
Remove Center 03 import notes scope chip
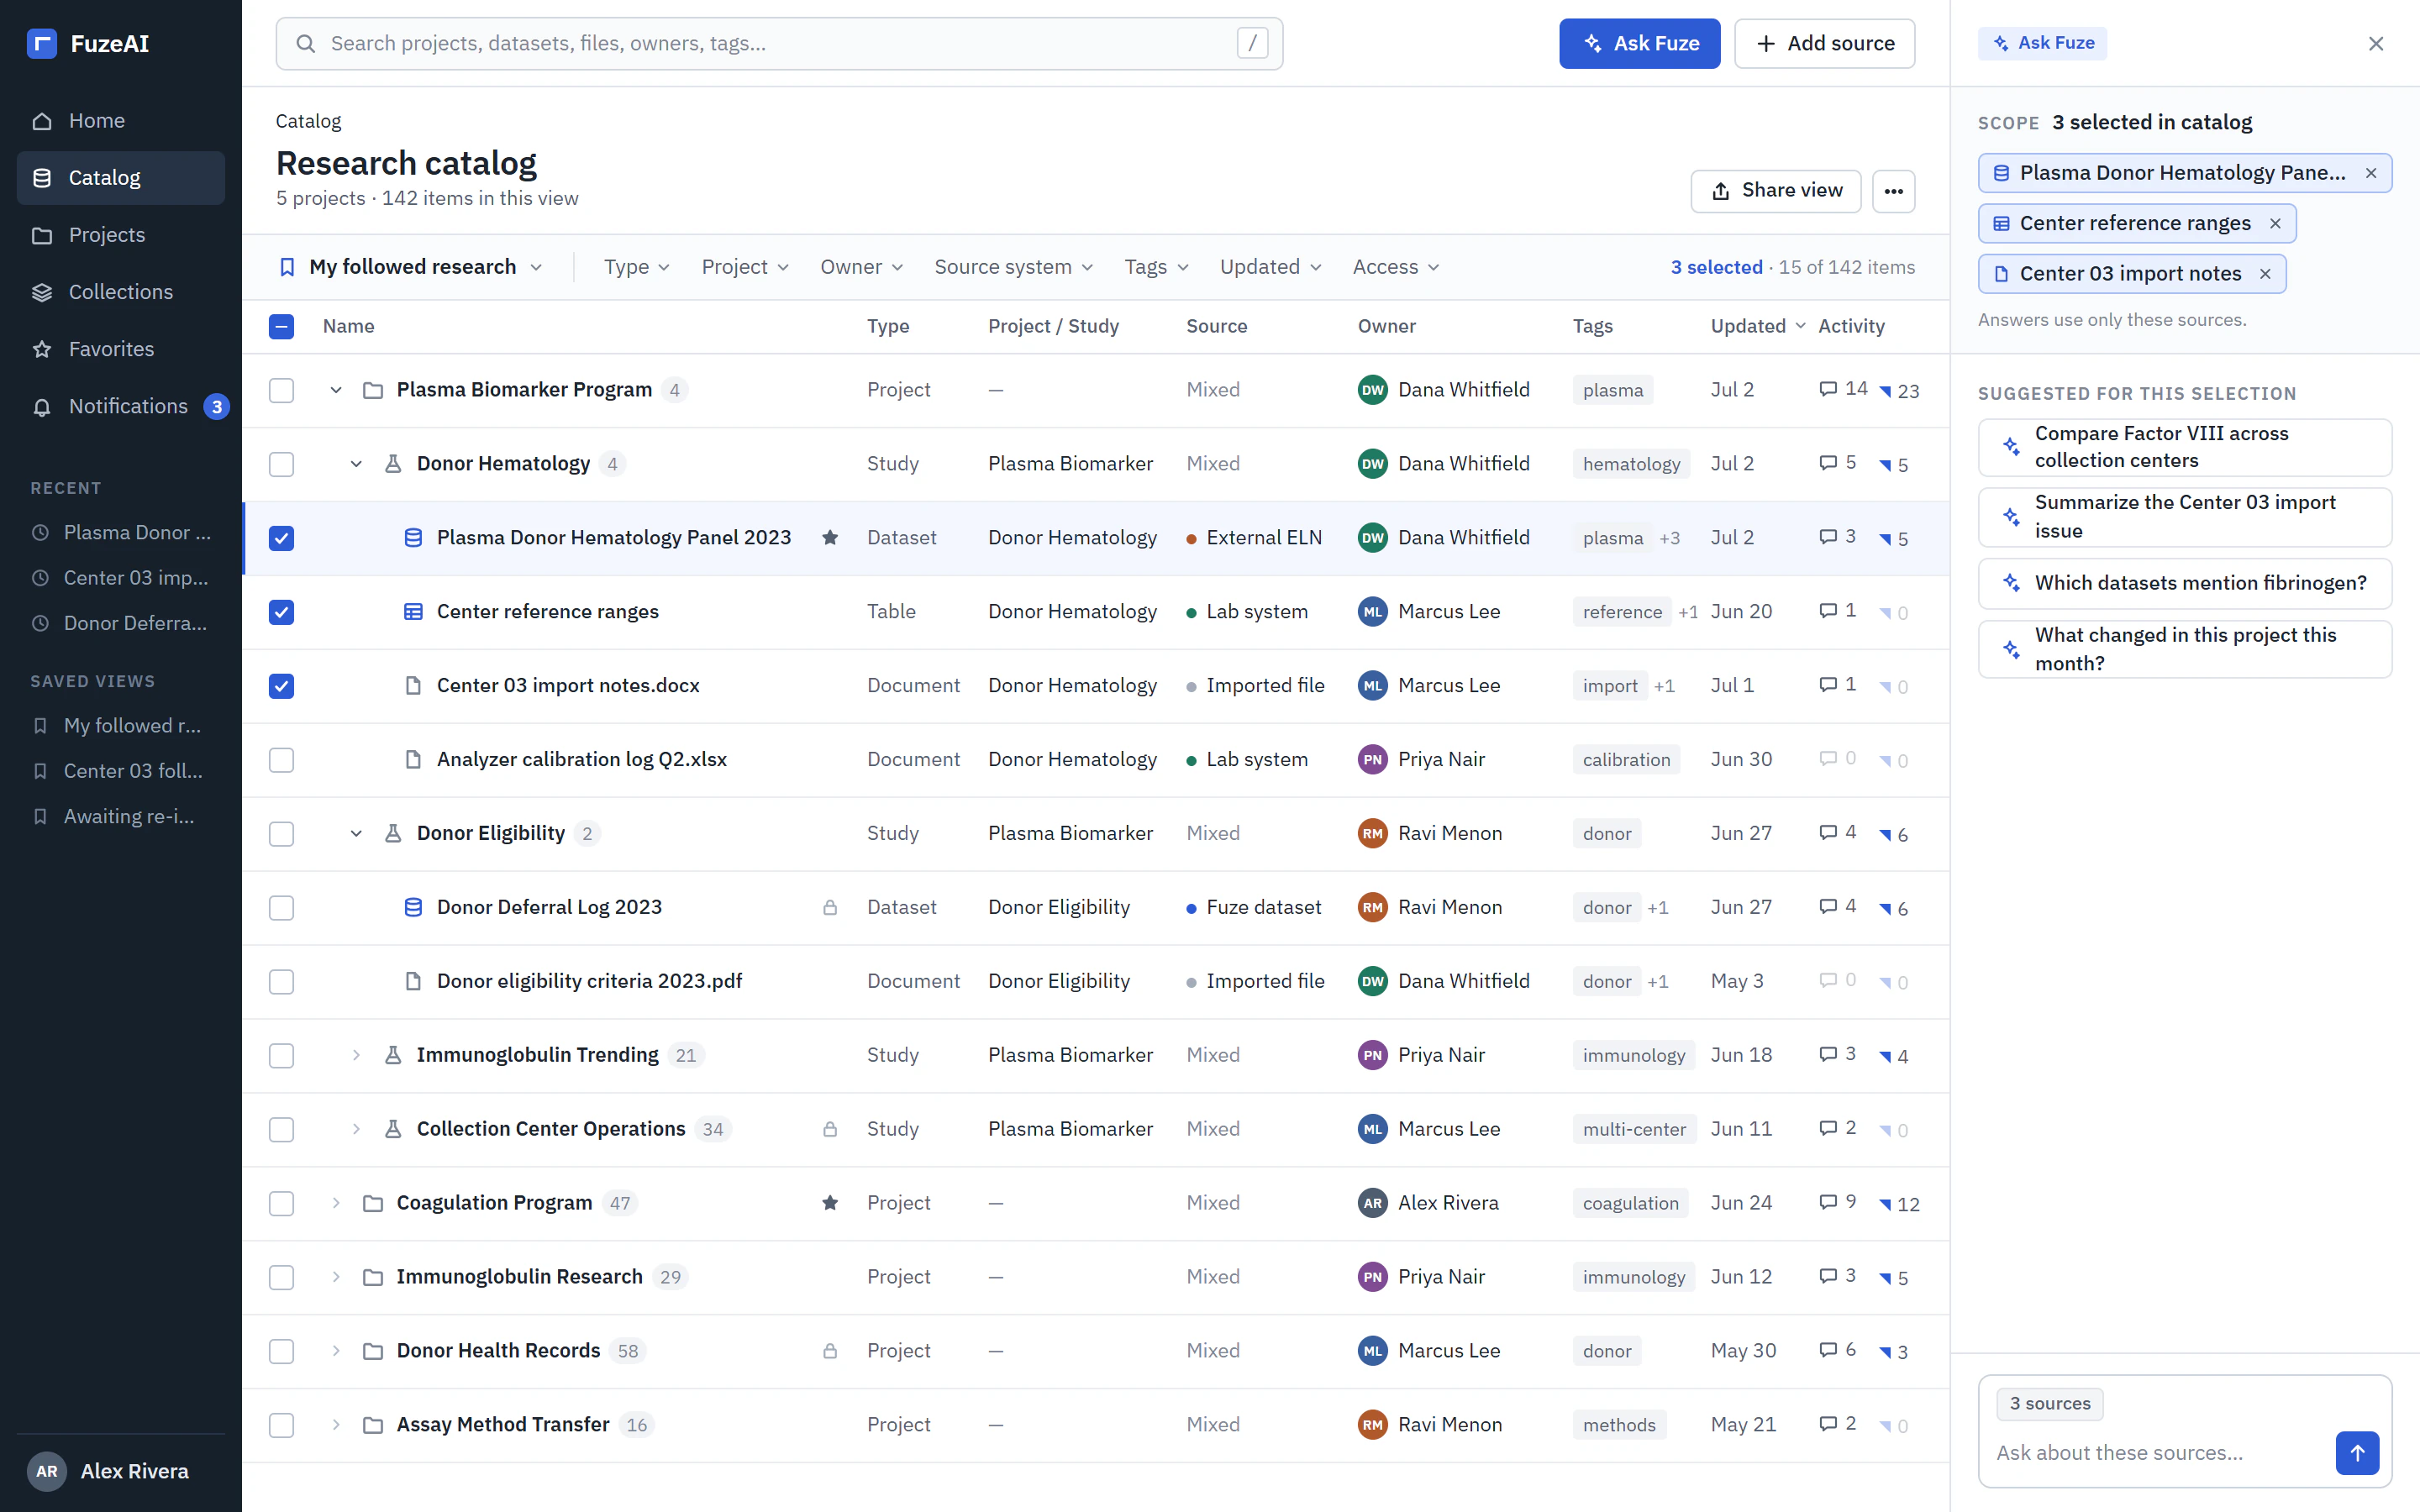(2265, 274)
